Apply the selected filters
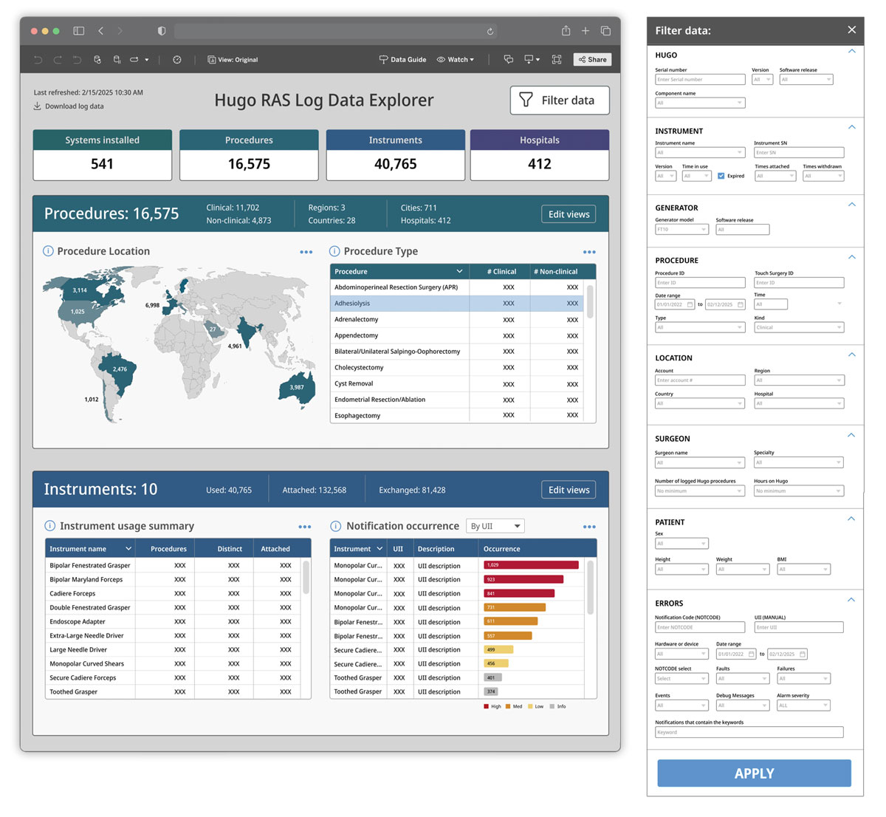 (755, 773)
